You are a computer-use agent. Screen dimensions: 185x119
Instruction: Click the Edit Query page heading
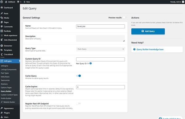point(30,9)
